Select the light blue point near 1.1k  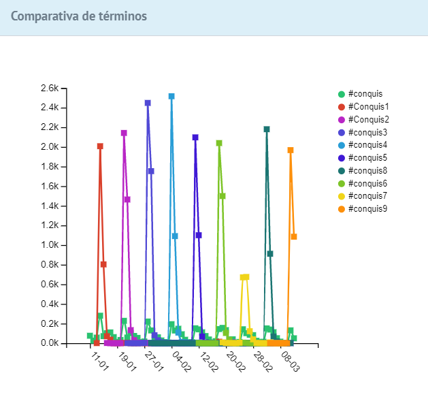click(175, 236)
